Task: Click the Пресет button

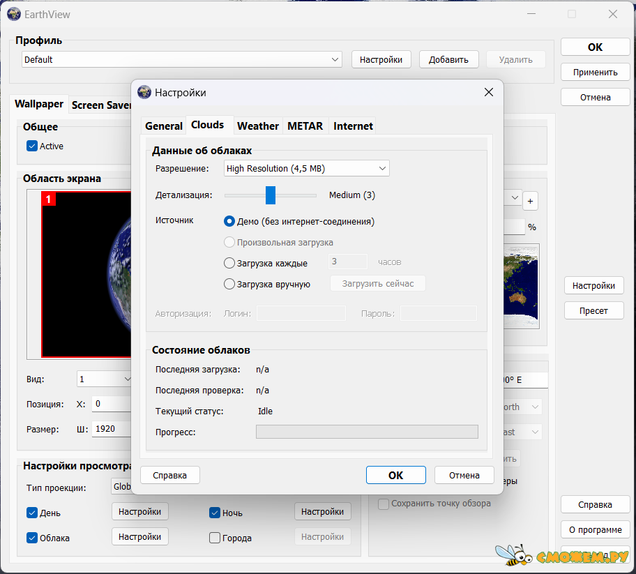Action: tap(593, 311)
